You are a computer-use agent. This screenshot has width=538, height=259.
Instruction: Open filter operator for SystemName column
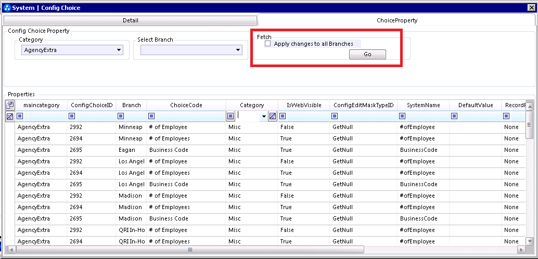(x=403, y=116)
